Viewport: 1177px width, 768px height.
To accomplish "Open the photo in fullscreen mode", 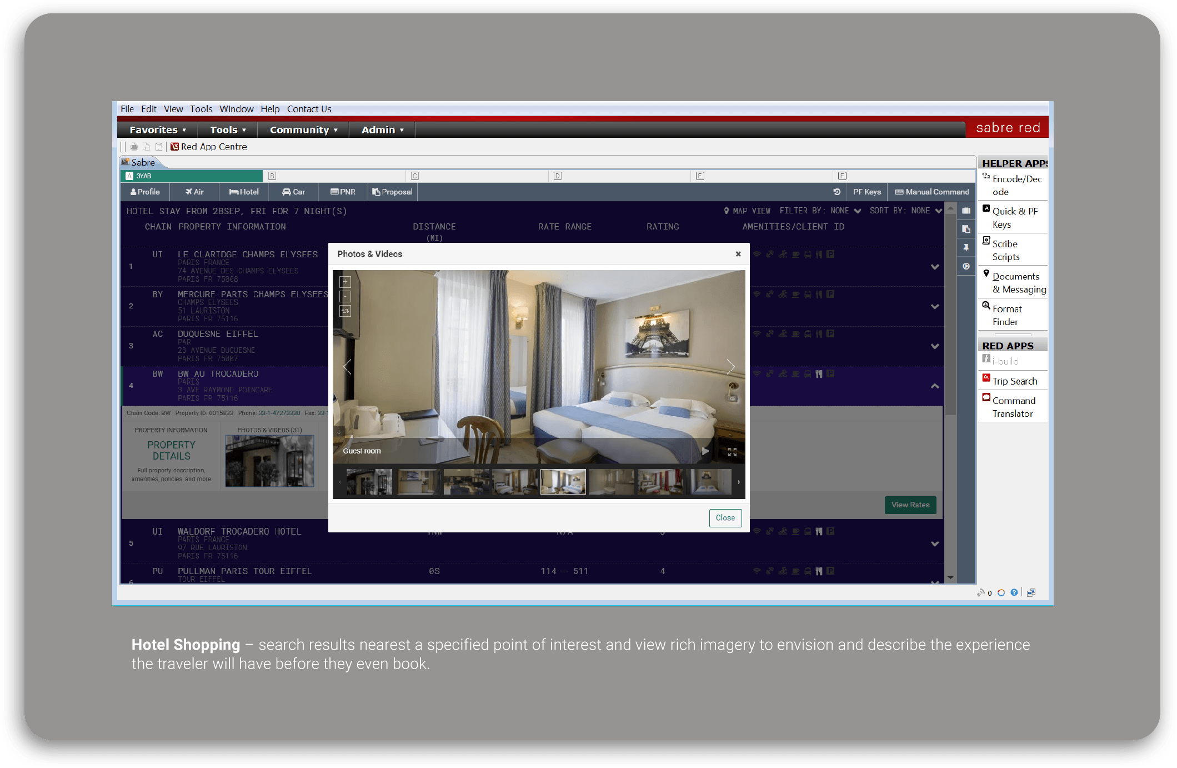I will tap(732, 452).
